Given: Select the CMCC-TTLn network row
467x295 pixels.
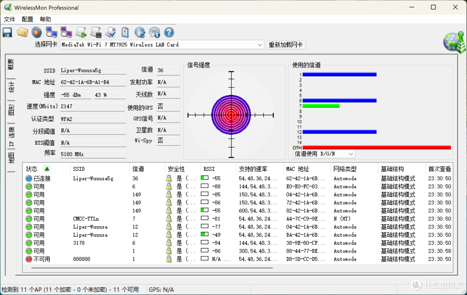Looking at the screenshot, I should 238,219.
